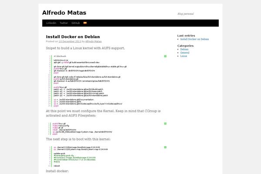
Task: Open Install Docker on Debian under Last entries
Action: click(194, 39)
